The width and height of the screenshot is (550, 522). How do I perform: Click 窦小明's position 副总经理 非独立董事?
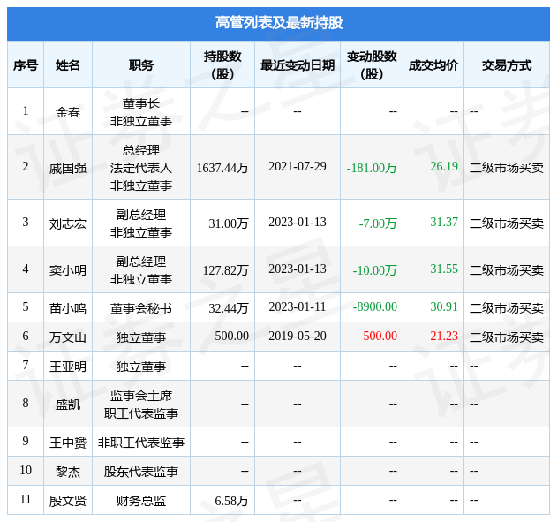(141, 270)
